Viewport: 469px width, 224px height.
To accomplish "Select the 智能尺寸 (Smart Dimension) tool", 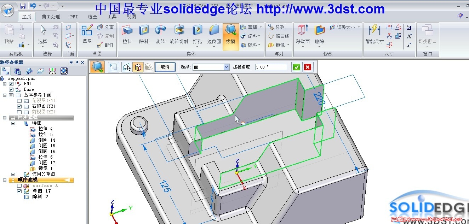I will [x=374, y=35].
